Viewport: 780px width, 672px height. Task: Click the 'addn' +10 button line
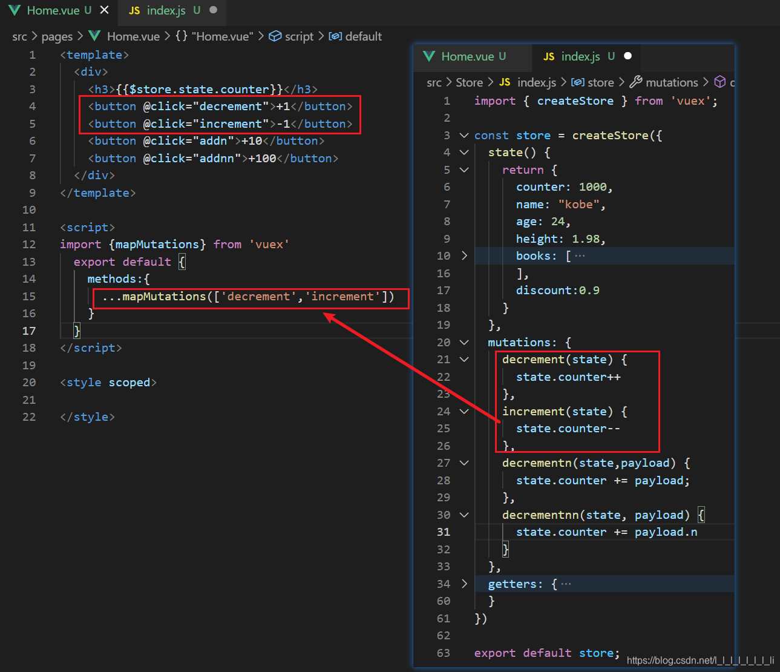tap(206, 141)
